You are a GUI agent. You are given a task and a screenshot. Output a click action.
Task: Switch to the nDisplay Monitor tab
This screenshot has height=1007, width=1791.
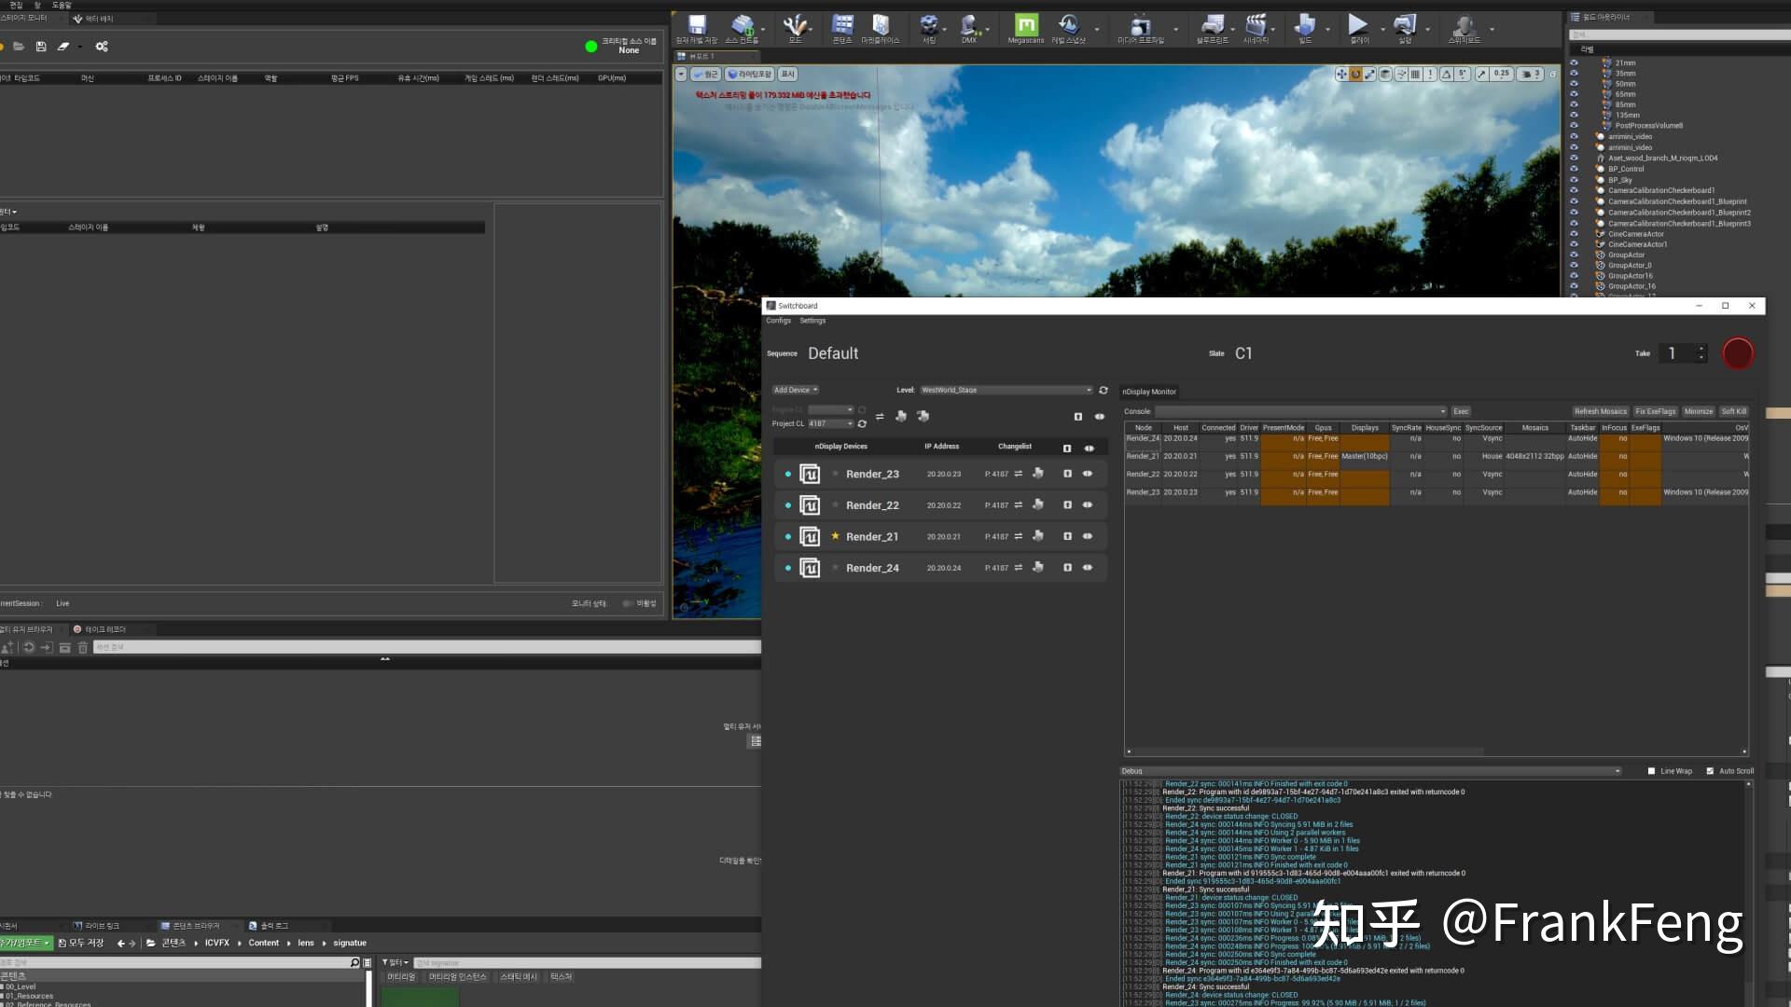click(x=1149, y=391)
